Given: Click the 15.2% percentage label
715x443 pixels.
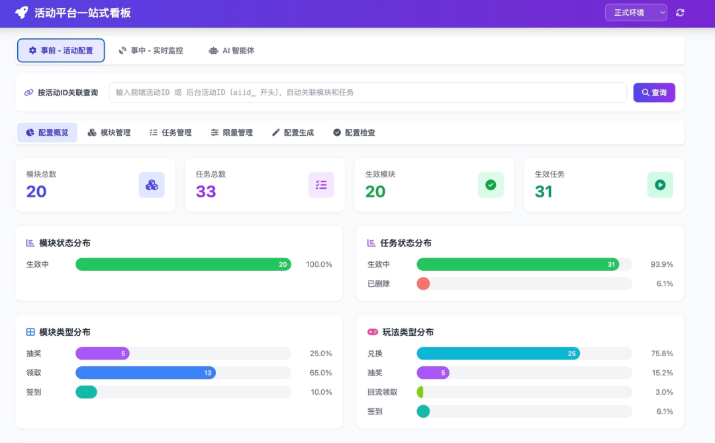Looking at the screenshot, I should [x=663, y=373].
